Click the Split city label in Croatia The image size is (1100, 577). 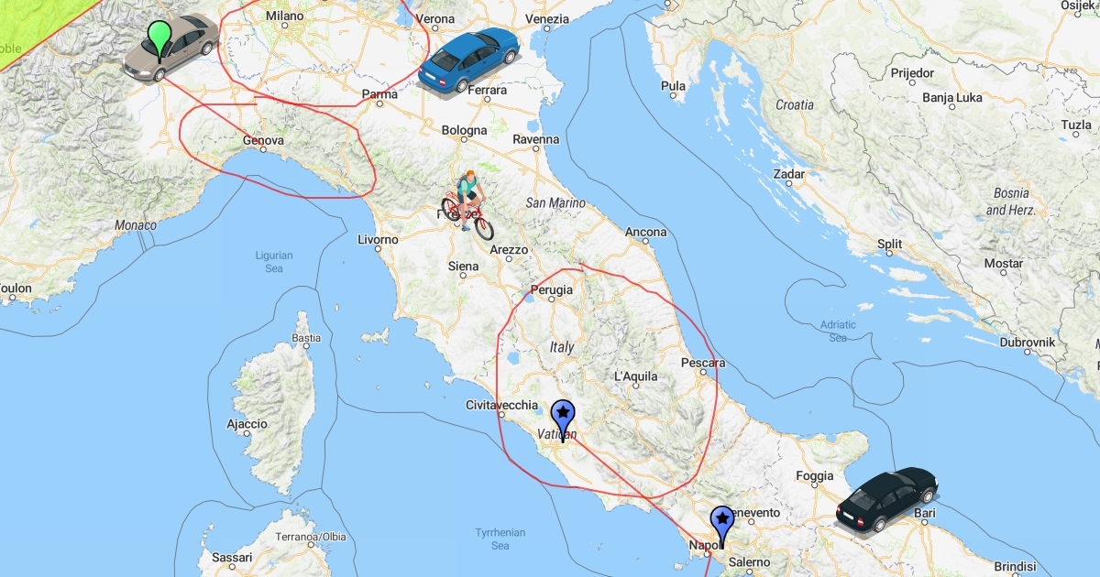point(890,245)
